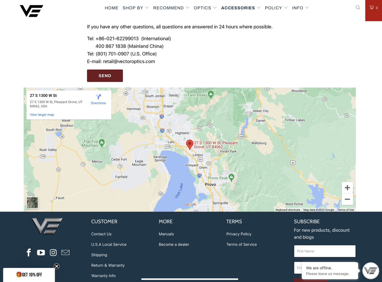Screen dimensions: 382x282
Task: Open Shipping footer link
Action: click(x=99, y=255)
